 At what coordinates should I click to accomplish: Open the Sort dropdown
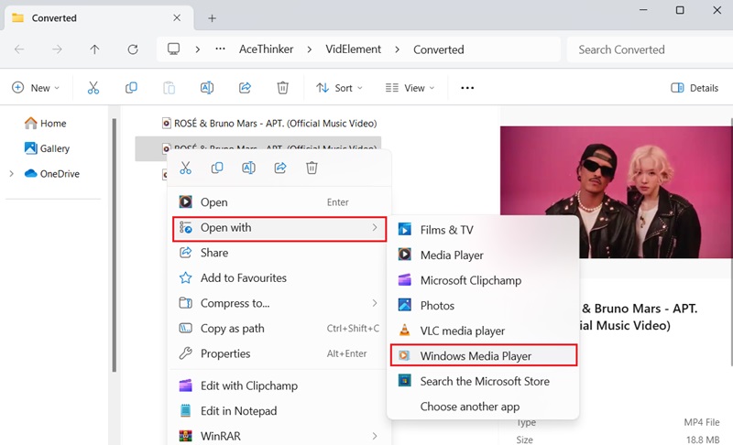point(339,88)
